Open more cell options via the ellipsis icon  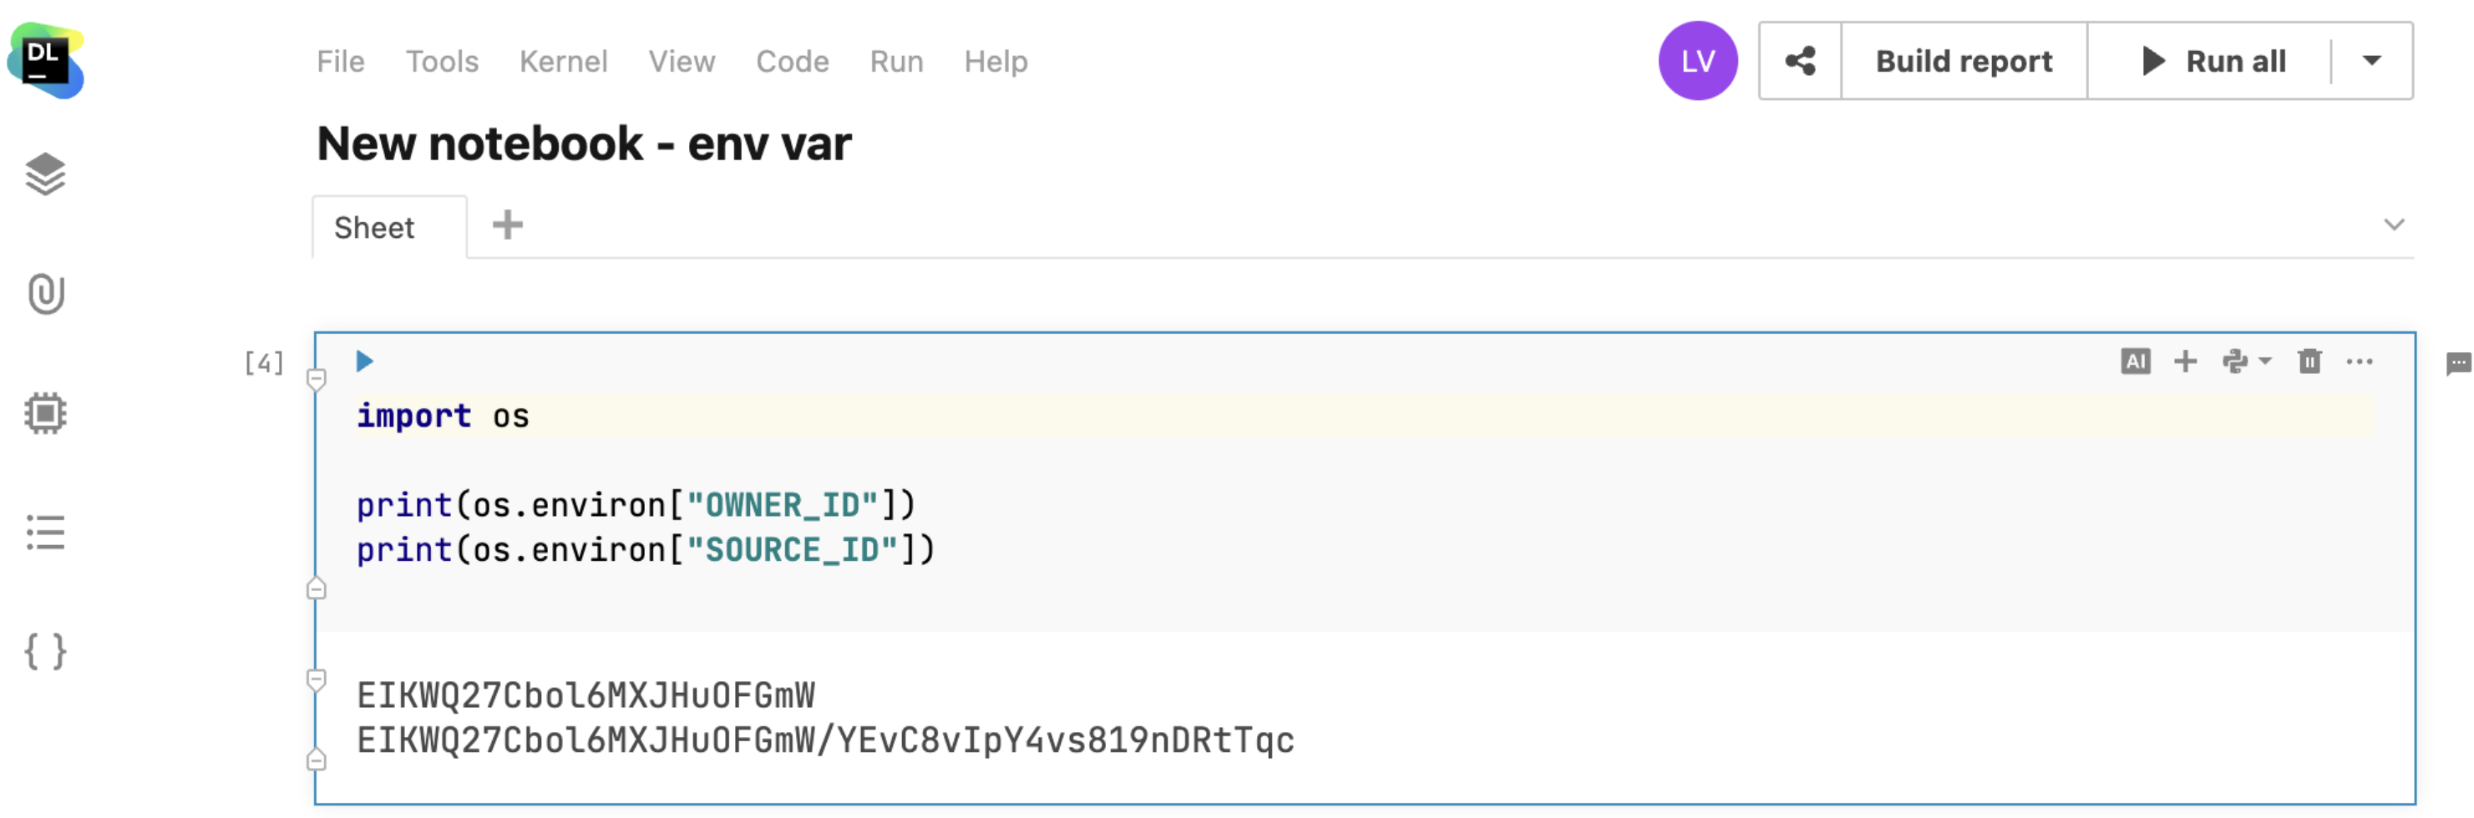[x=2360, y=361]
